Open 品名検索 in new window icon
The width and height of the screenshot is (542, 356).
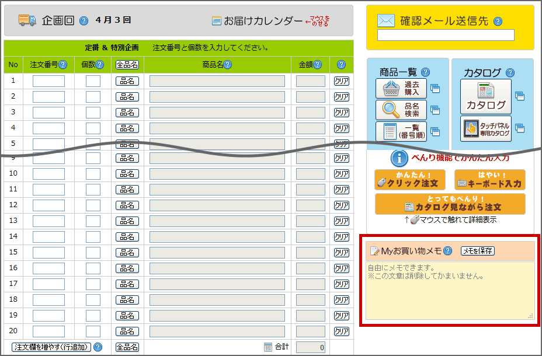(x=435, y=110)
